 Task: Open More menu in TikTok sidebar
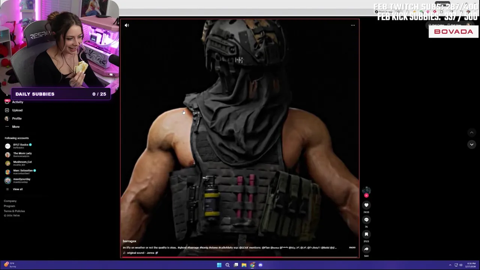point(12,127)
